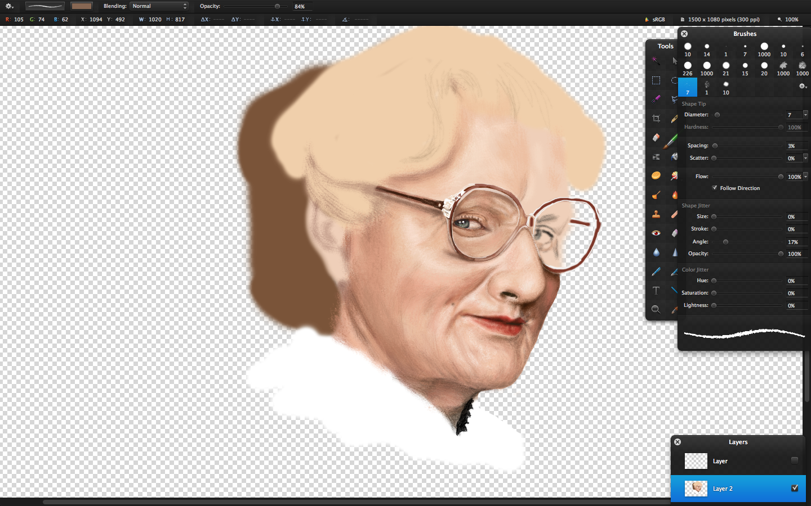Choose the Crop tool
This screenshot has height=506, width=811.
(656, 119)
